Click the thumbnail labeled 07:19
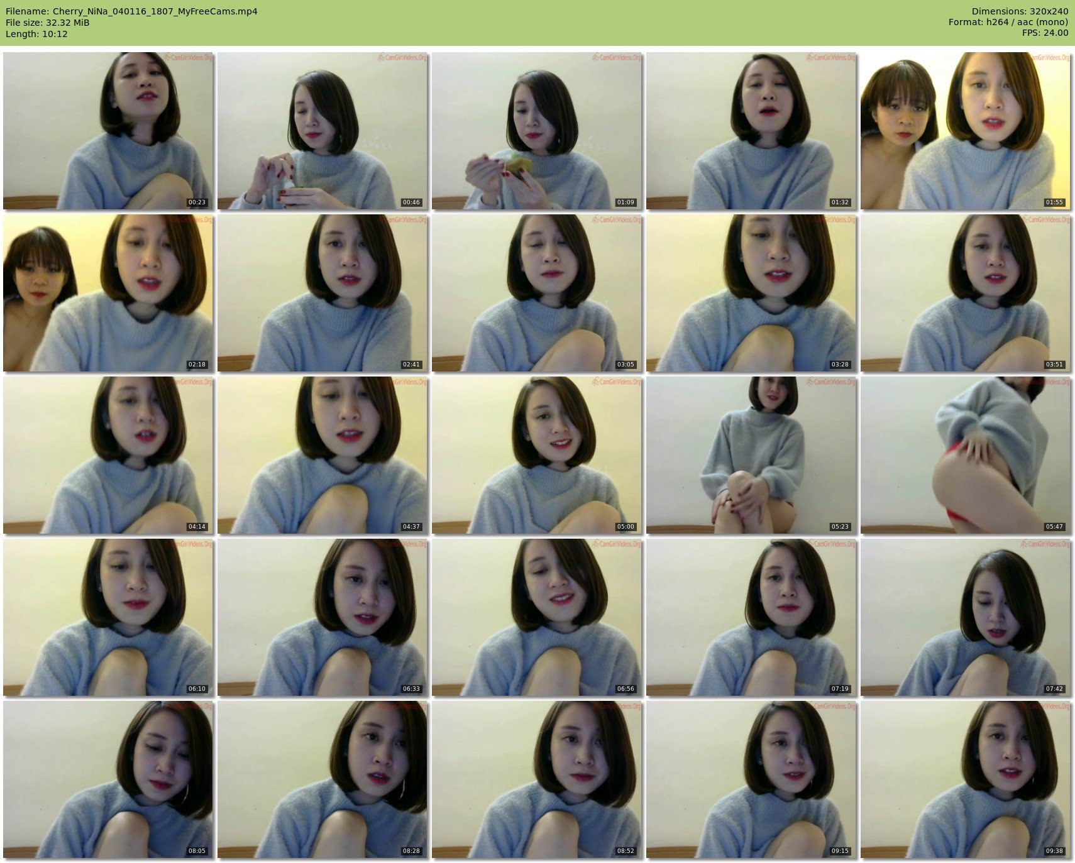Viewport: 1075px width, 863px height. (751, 617)
